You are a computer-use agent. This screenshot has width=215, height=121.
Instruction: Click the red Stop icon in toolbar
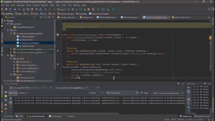click(x=89, y=9)
